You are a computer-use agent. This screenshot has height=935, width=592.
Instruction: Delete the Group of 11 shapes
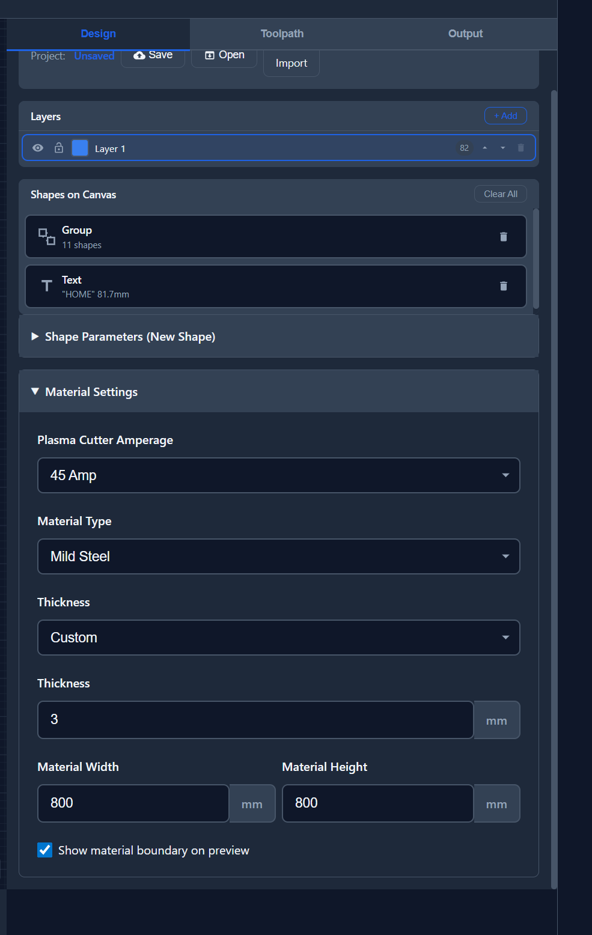pyautogui.click(x=503, y=236)
